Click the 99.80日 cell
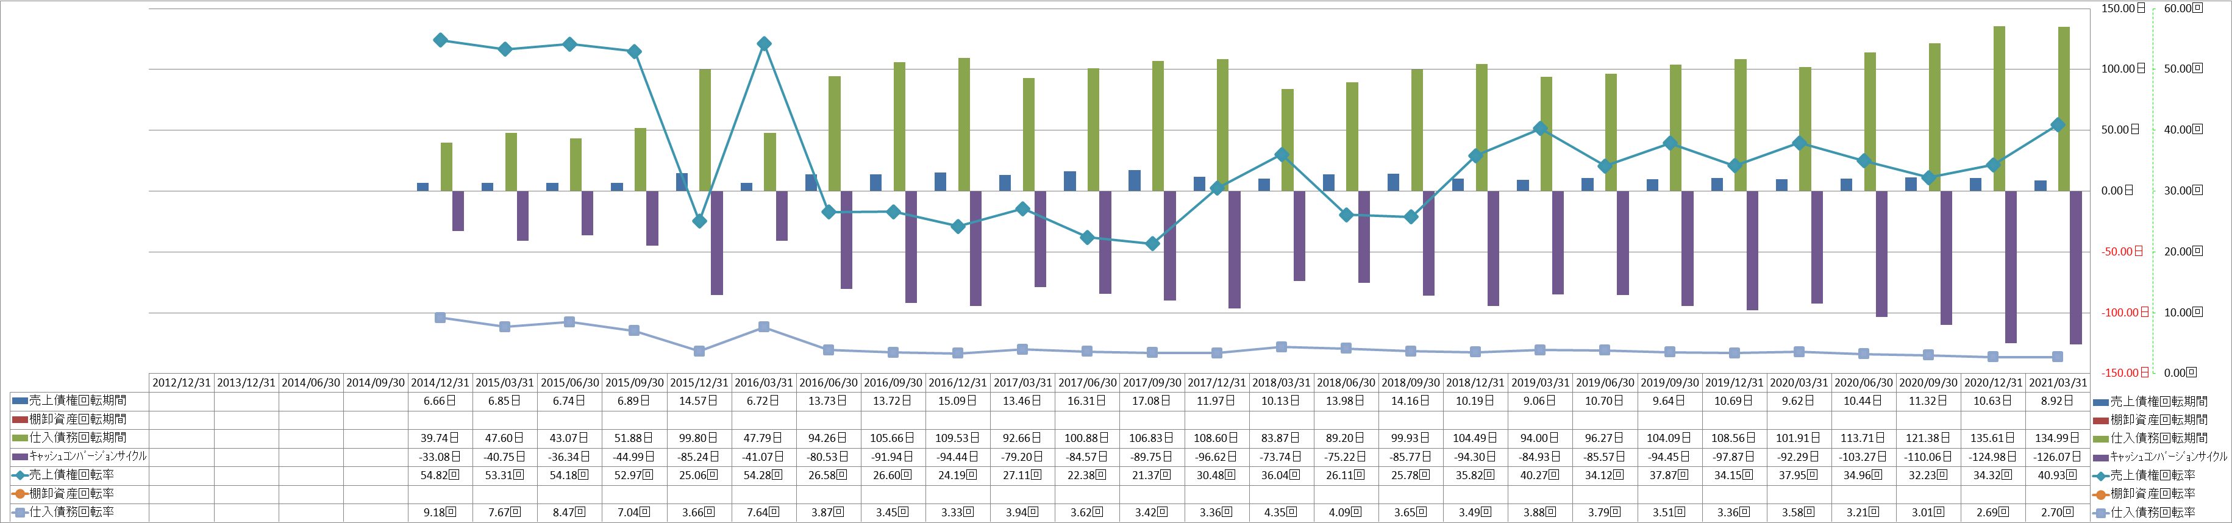 pos(699,438)
